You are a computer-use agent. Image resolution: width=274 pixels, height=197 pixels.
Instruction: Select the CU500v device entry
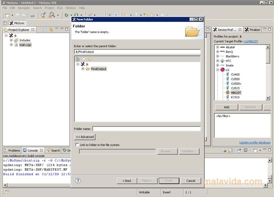[x=236, y=84]
